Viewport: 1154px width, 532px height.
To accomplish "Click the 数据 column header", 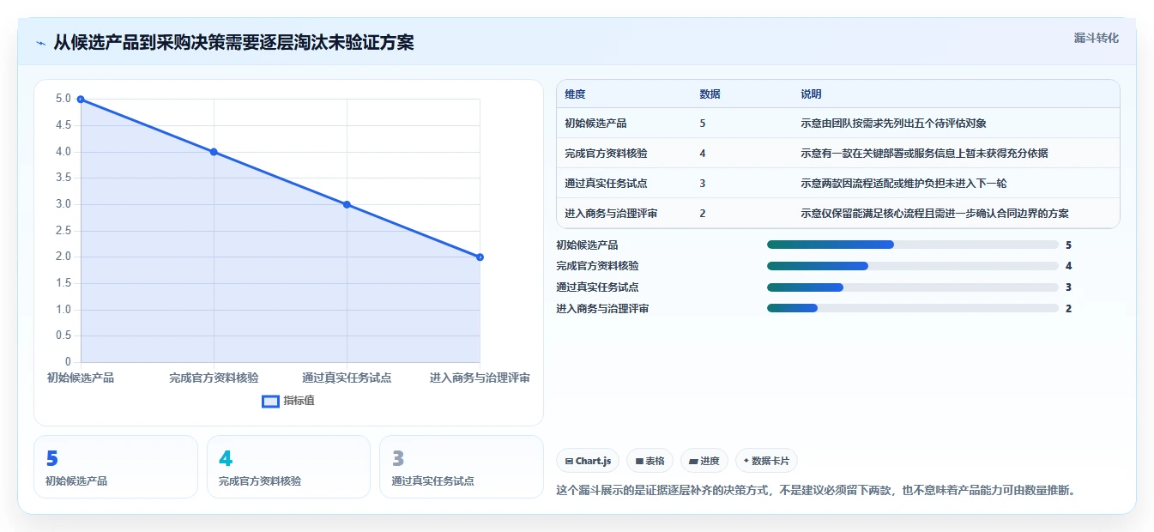I will point(710,94).
